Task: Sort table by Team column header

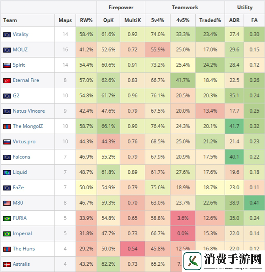Action: 10,20
